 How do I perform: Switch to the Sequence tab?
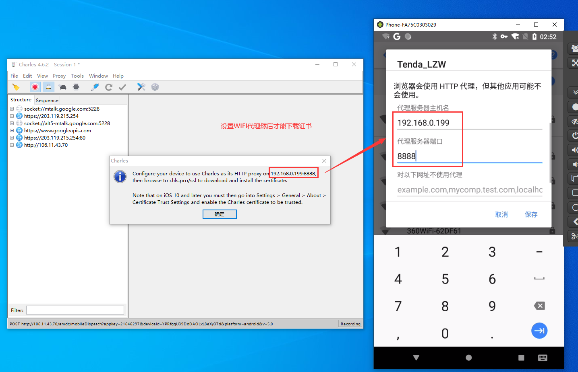47,101
